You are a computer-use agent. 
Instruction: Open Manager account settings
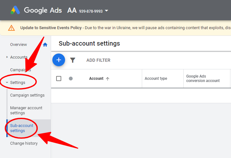tap(26, 111)
